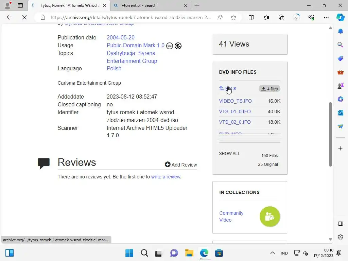Click the address bar URL
This screenshot has width=348, height=261.
pos(130,17)
